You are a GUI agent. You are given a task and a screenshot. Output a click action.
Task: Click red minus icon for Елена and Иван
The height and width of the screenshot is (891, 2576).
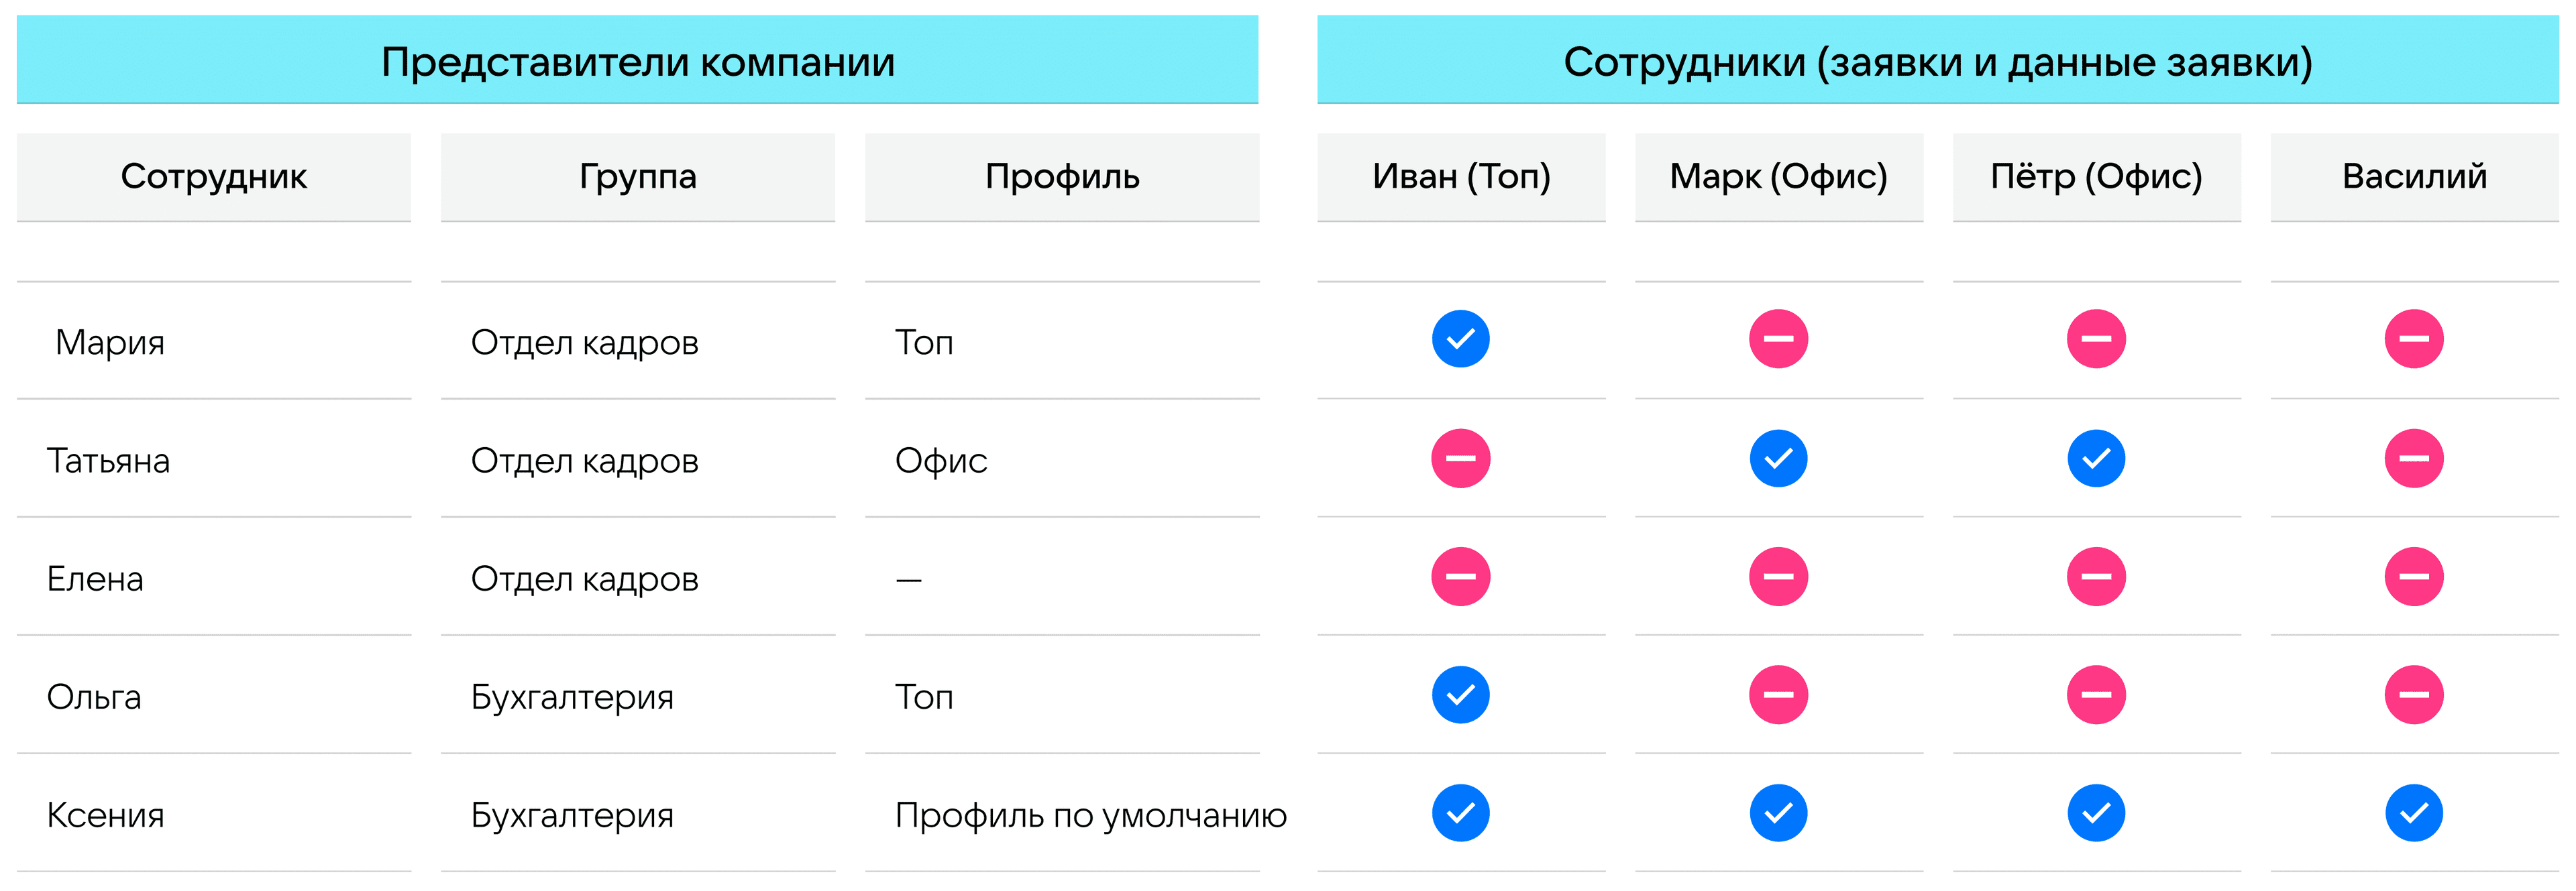point(1460,577)
